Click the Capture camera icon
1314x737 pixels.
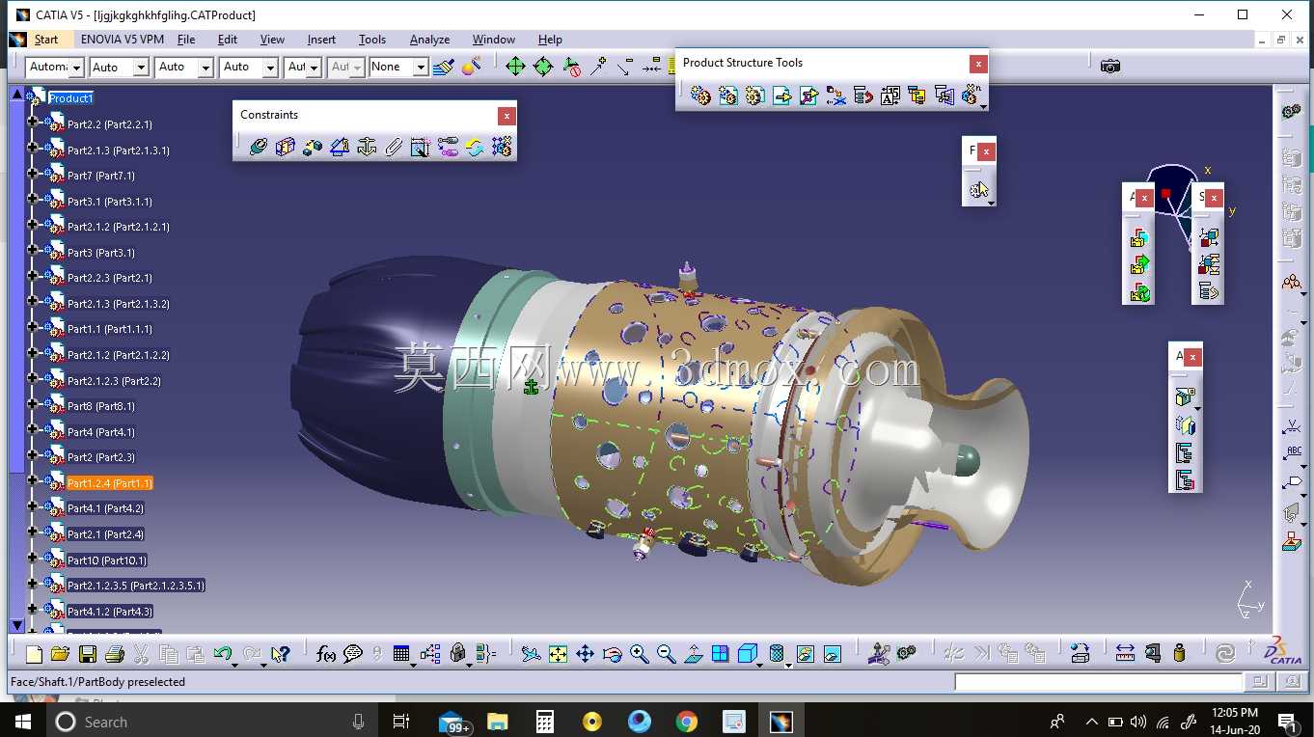coord(1110,66)
